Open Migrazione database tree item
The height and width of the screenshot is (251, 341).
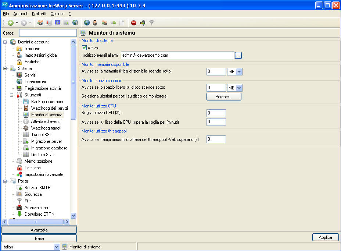[49, 148]
